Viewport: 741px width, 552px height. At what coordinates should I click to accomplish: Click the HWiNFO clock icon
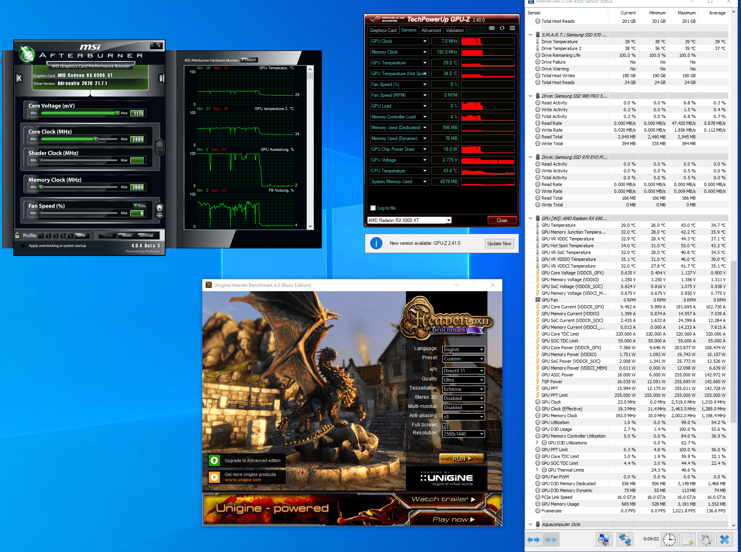pos(669,540)
